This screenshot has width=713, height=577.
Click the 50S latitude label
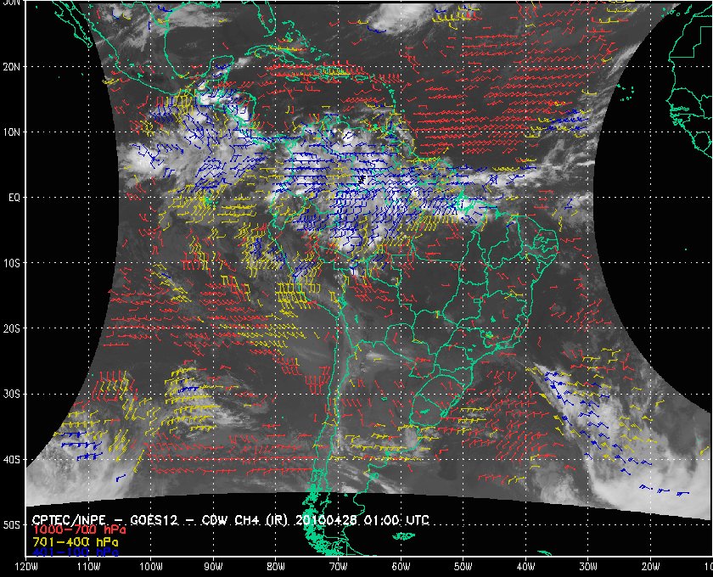(11, 524)
